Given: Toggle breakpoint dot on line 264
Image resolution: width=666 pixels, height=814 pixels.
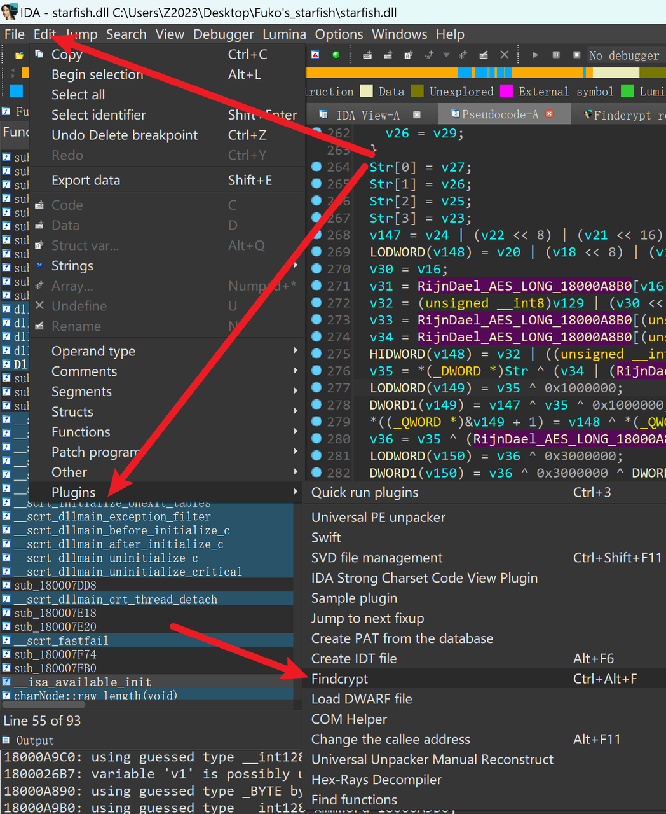Looking at the screenshot, I should click(x=316, y=167).
